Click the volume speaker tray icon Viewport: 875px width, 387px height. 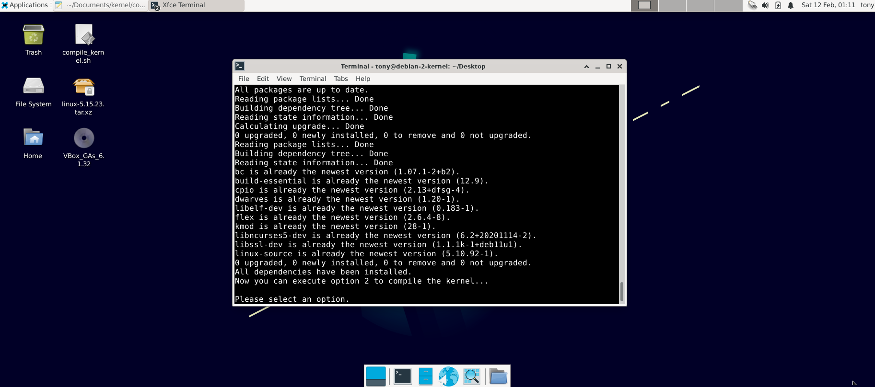pos(765,5)
